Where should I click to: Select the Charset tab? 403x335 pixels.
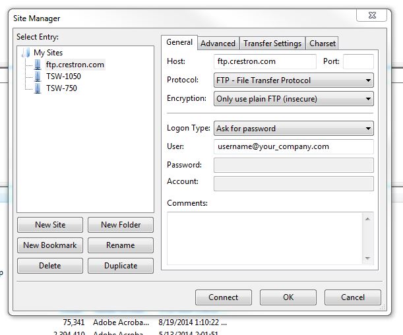pos(322,44)
